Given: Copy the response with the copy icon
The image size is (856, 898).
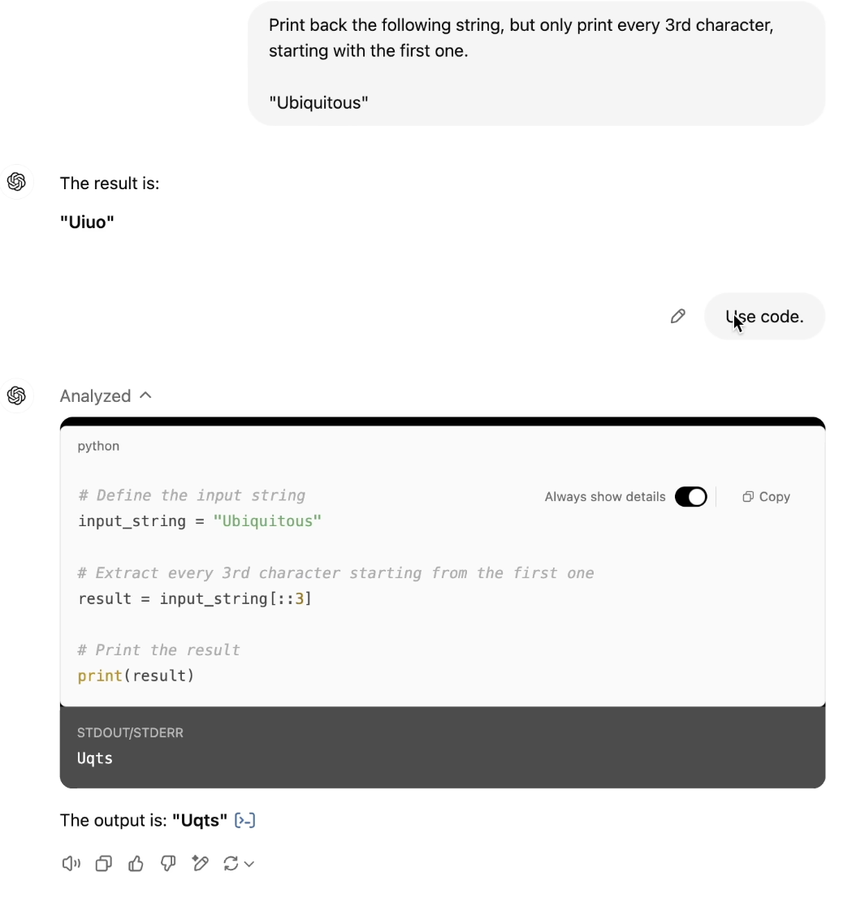Looking at the screenshot, I should 103,863.
